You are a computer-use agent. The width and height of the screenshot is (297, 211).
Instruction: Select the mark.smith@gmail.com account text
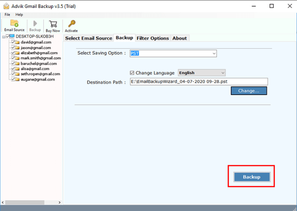[41, 58]
